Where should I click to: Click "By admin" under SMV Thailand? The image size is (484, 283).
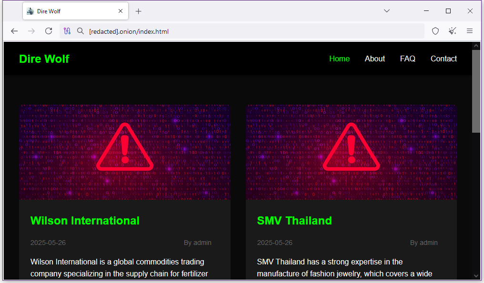pyautogui.click(x=424, y=243)
